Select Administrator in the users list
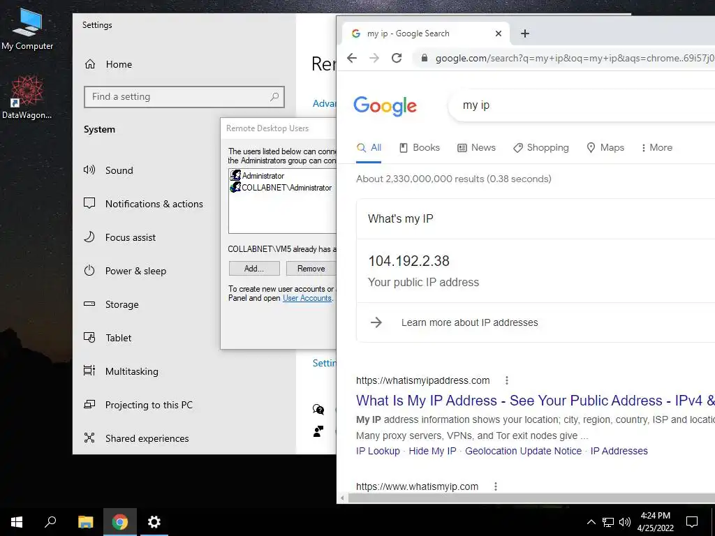This screenshot has width=715, height=536. (257, 175)
